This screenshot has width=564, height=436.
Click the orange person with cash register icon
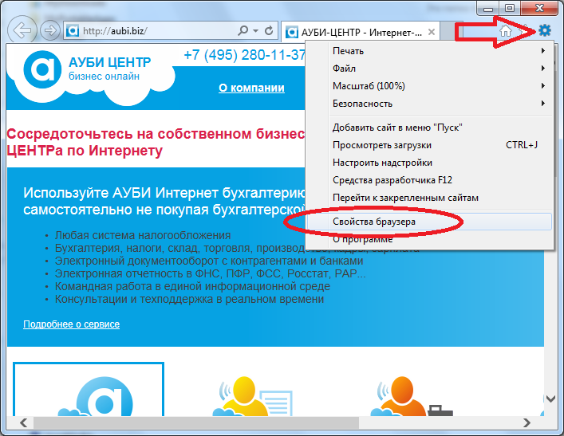tap(410, 396)
